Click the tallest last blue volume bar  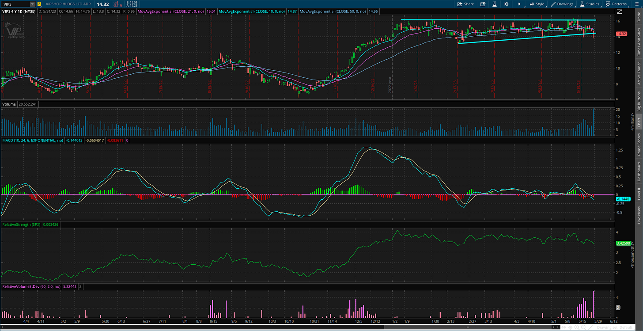[x=594, y=122]
